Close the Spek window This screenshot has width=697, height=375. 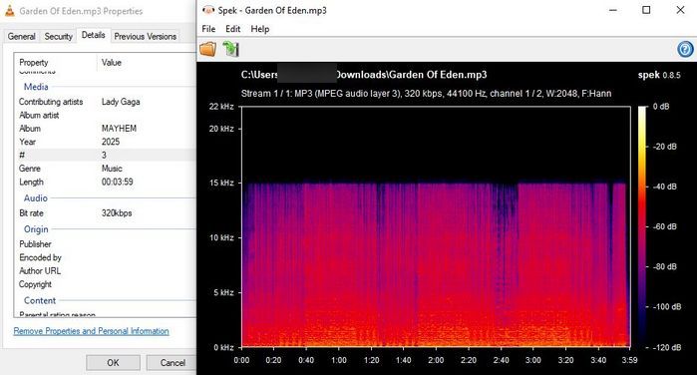(x=680, y=10)
